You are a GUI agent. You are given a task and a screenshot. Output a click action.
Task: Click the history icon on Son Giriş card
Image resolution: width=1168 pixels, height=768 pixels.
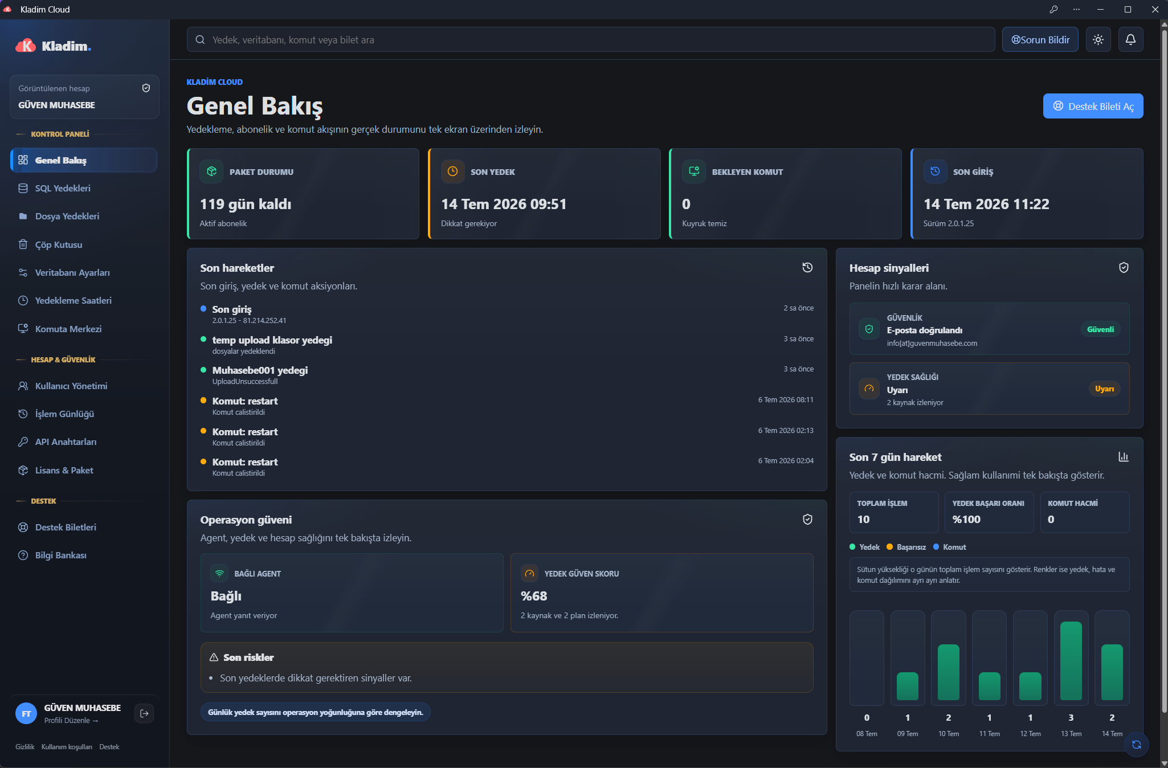tap(935, 171)
